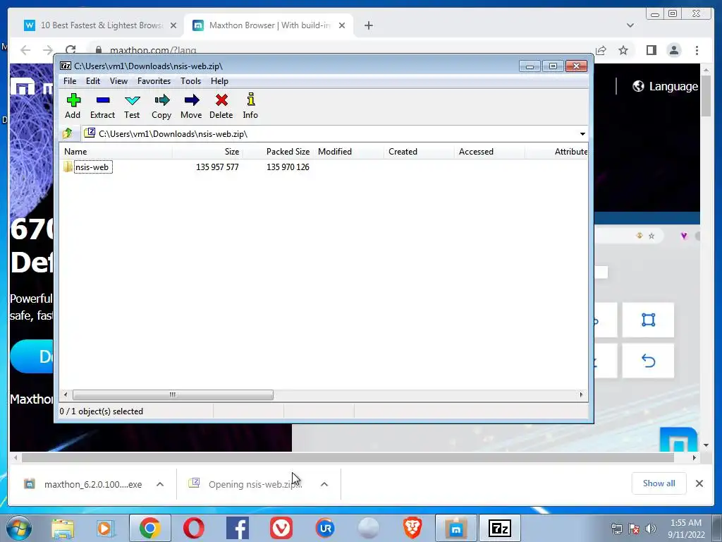Image resolution: width=722 pixels, height=542 pixels.
Task: Open the 7-Zip View menu
Action: pos(118,81)
